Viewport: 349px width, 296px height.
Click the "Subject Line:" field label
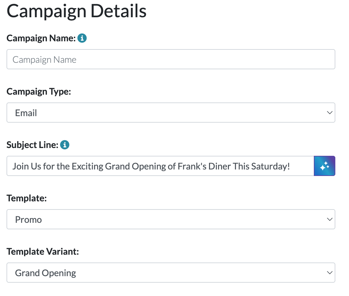tap(32, 145)
